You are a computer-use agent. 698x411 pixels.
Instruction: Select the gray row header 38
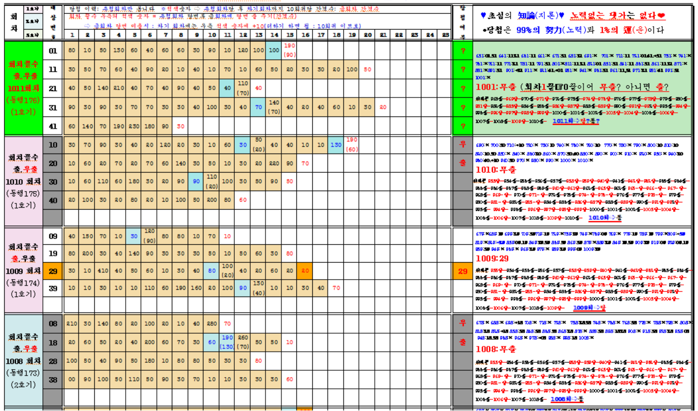pos(53,379)
